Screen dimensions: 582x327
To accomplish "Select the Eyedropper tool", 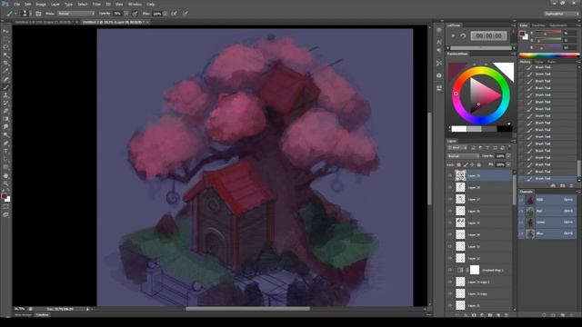I will click(5, 71).
